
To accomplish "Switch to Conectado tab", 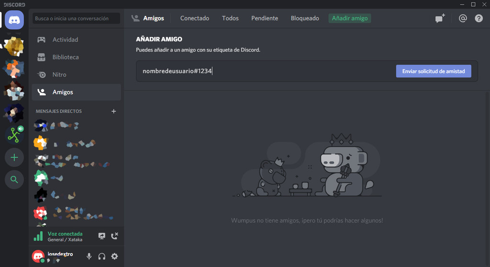I will click(x=195, y=19).
